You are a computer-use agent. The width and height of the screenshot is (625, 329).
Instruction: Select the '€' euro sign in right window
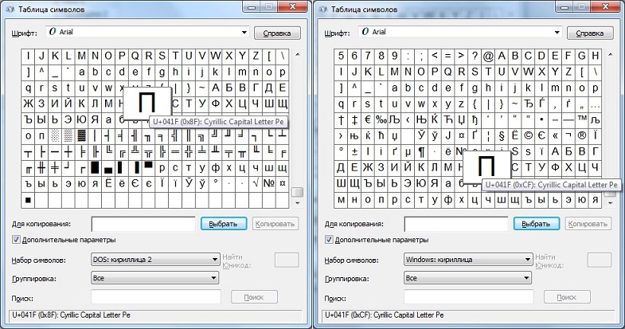pyautogui.click(x=368, y=119)
